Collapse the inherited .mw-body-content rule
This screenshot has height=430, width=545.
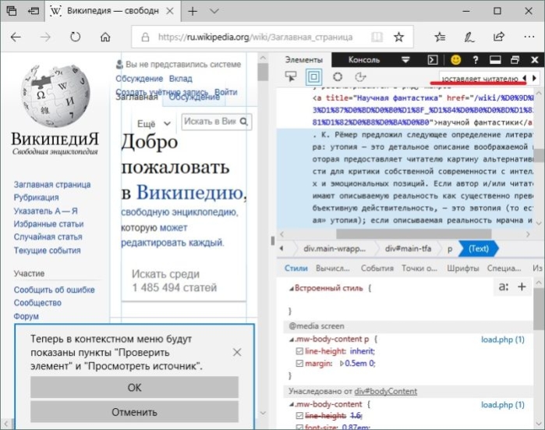coord(292,404)
